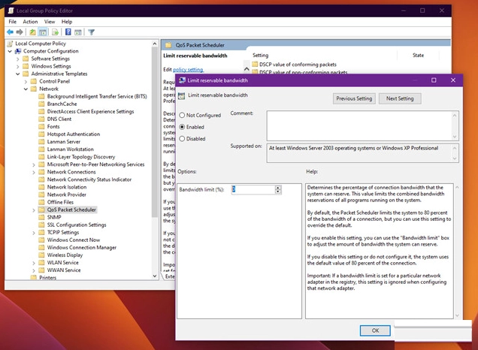Click the dialog title bar icon

tap(183, 80)
